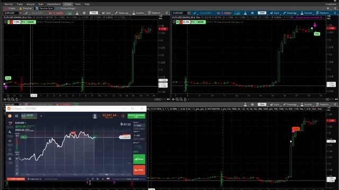
Task: Click the info circle icon in top-right chart
Action: [174, 22]
